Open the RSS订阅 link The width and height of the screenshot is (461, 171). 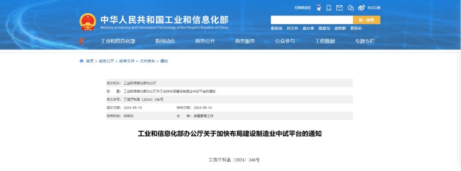coord(373,8)
